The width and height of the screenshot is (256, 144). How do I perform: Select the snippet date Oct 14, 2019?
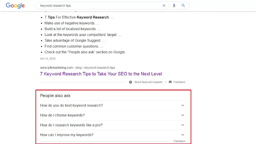[48, 59]
